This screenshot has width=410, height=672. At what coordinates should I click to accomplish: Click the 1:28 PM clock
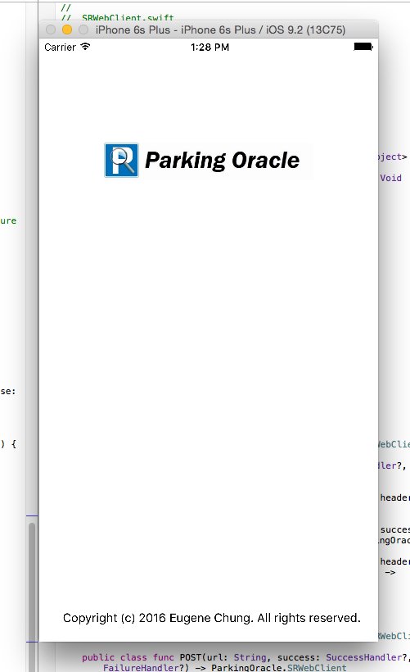210,48
